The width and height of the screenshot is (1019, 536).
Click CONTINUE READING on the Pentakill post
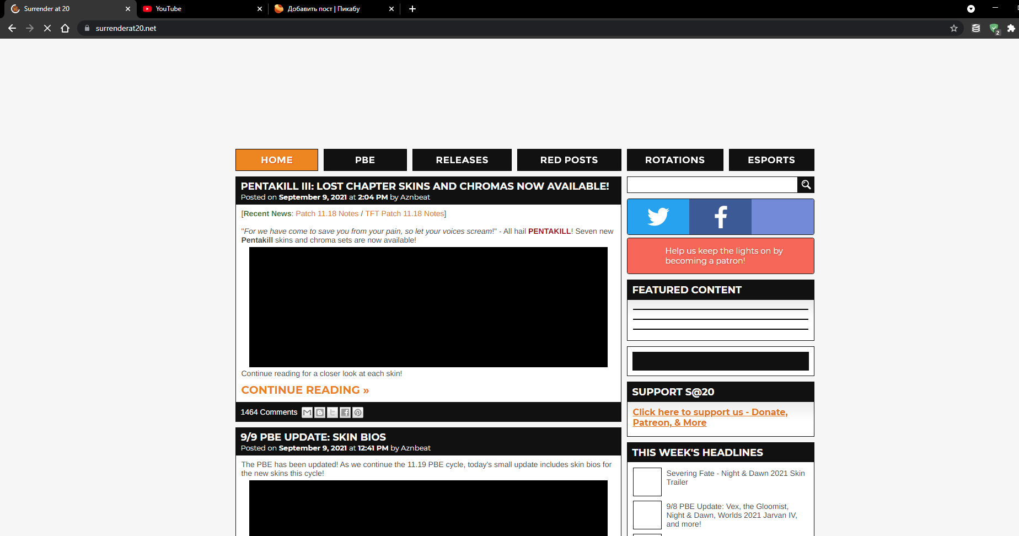[x=305, y=390]
